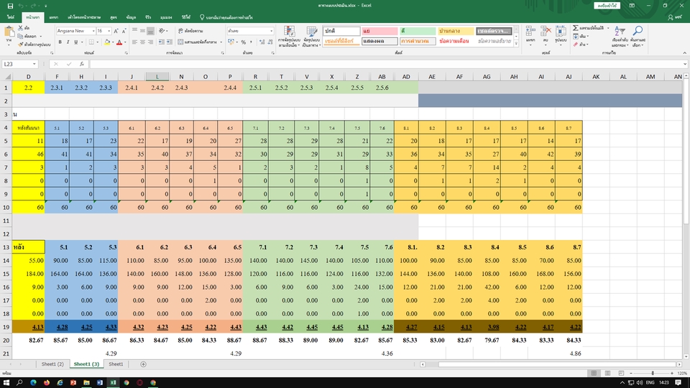Viewport: 690px width, 388px height.
Task: Click the comma style icon
Action: coord(251,42)
